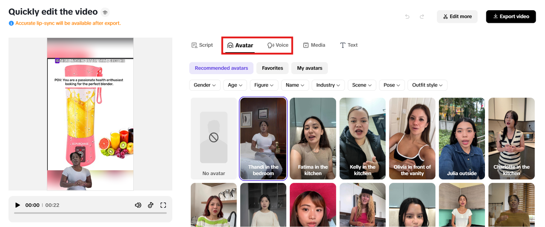545x227 pixels.
Task: Open the Media tab
Action: pos(314,45)
